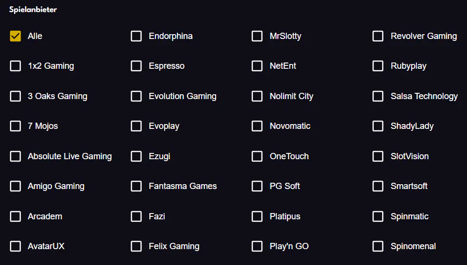Click the Platipus provider label
The height and width of the screenshot is (265, 467).
[285, 216]
